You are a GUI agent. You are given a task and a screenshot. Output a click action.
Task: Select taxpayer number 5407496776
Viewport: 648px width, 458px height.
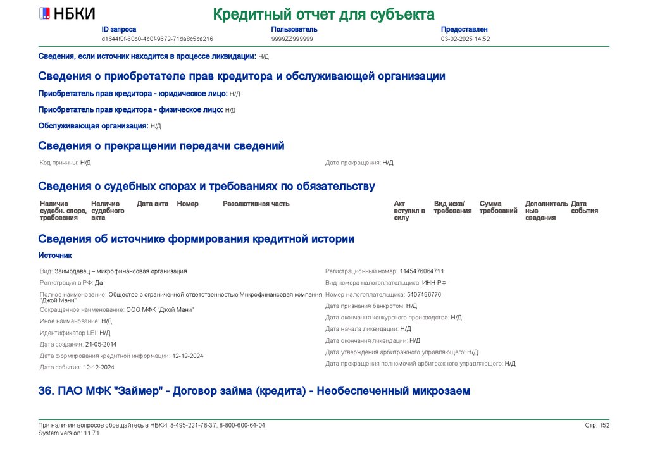click(424, 294)
